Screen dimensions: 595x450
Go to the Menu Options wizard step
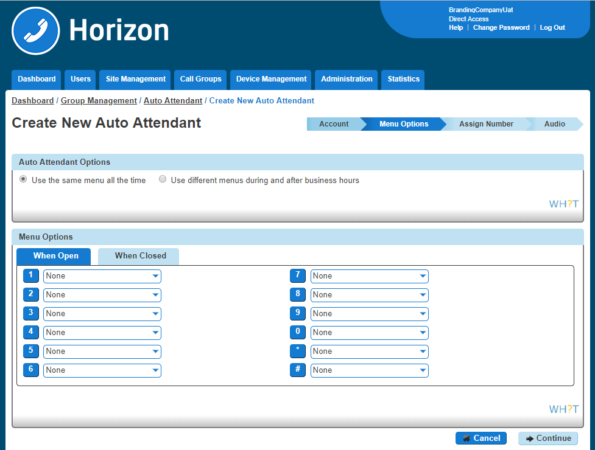click(404, 124)
